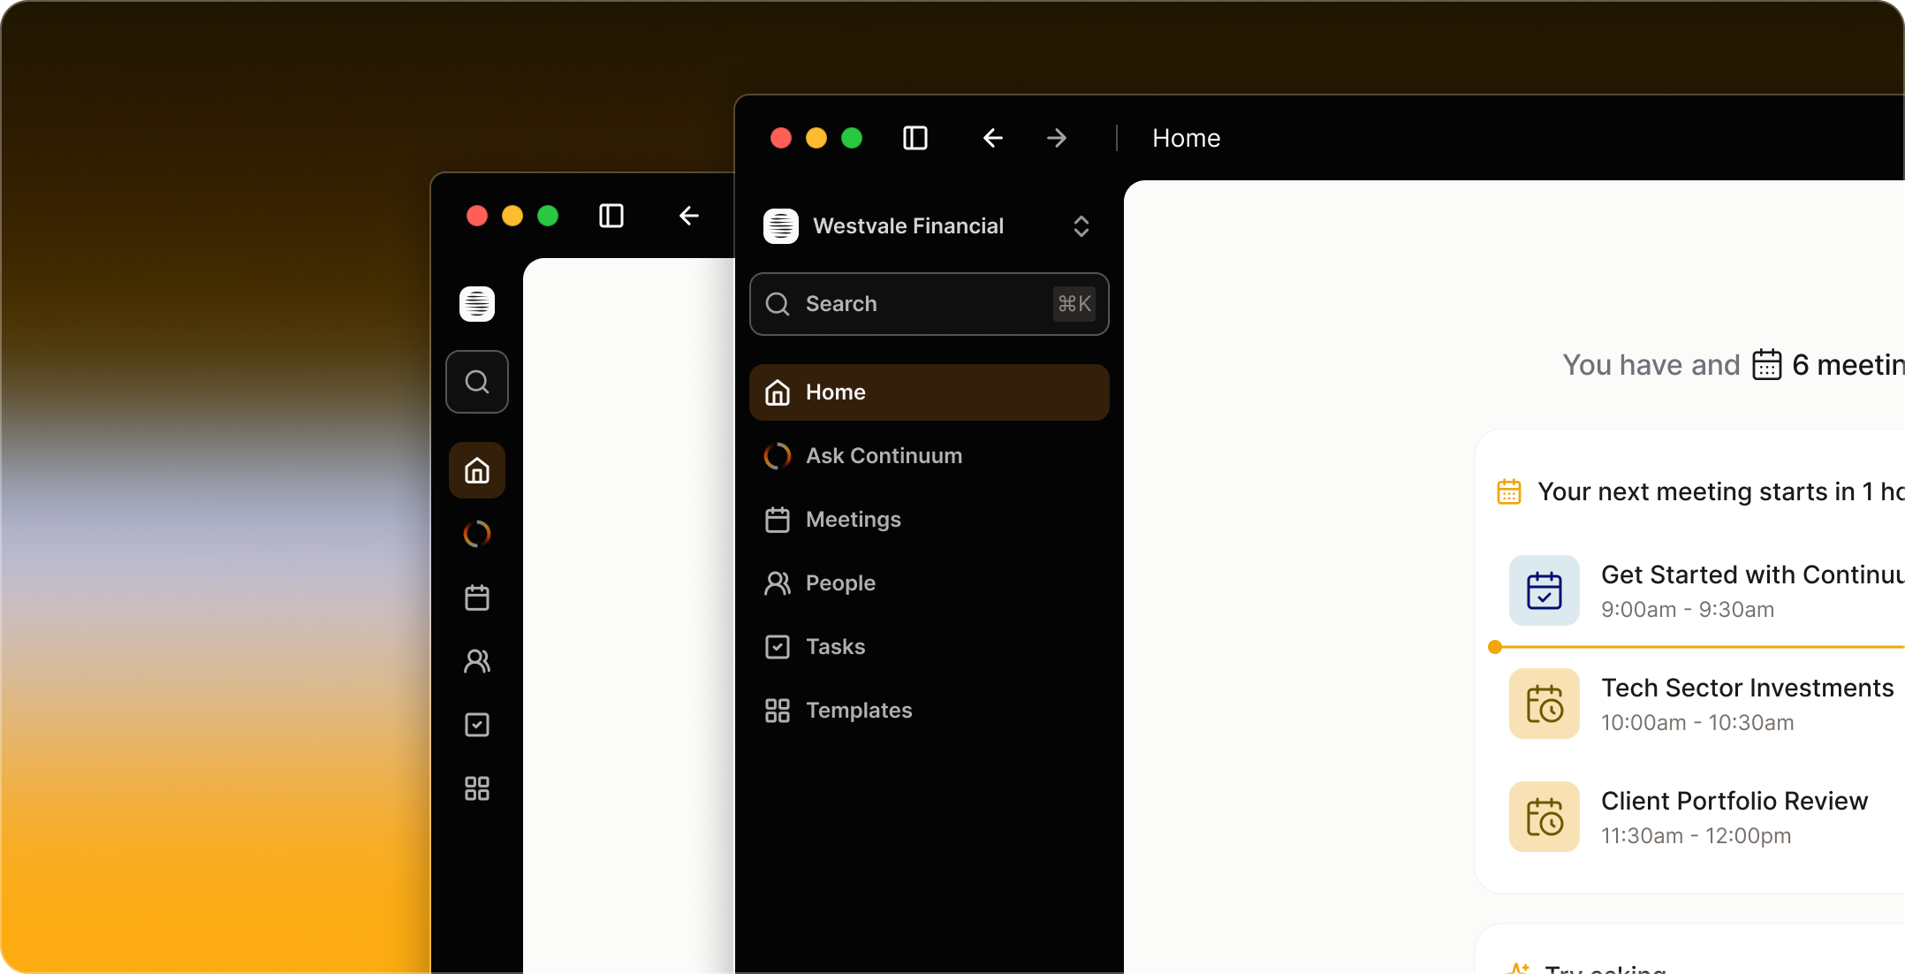Click the Home title in the toolbar
The width and height of the screenshot is (1905, 974).
[1185, 138]
